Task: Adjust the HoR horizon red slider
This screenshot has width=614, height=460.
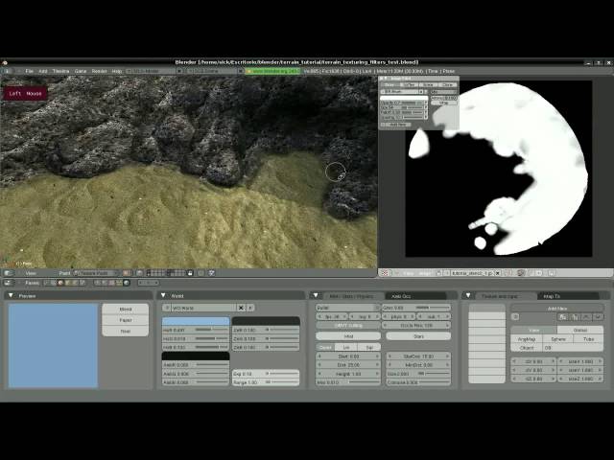Action: click(196, 330)
